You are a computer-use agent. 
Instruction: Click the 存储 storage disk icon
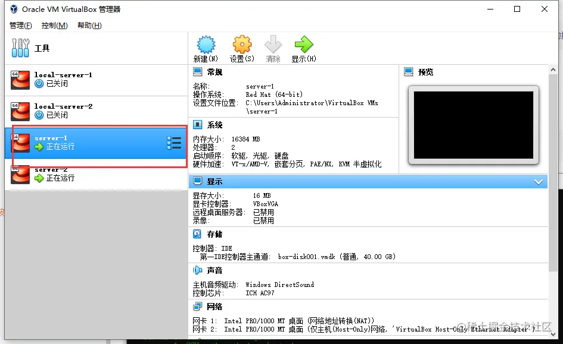(x=197, y=234)
